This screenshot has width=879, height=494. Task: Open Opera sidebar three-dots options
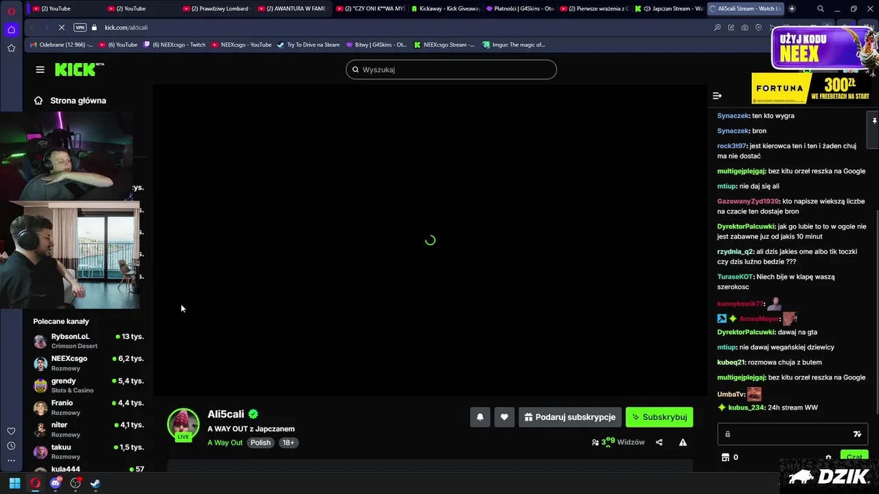pyautogui.click(x=11, y=461)
